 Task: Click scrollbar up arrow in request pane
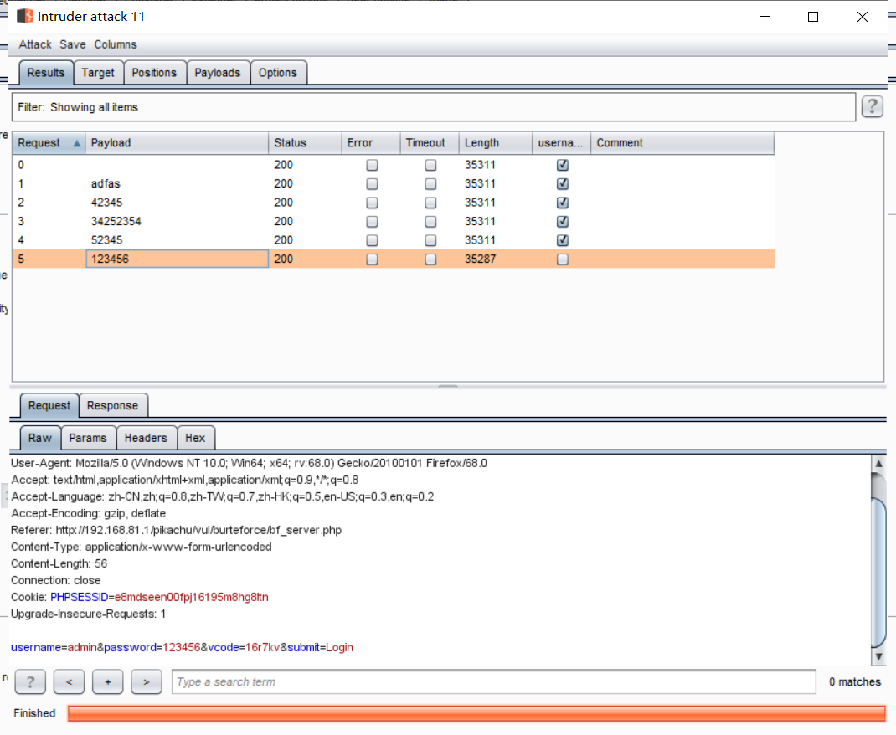(878, 463)
